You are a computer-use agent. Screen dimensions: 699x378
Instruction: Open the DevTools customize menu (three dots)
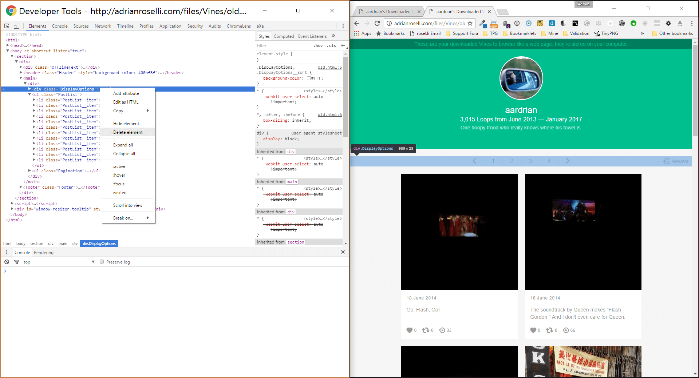[343, 26]
